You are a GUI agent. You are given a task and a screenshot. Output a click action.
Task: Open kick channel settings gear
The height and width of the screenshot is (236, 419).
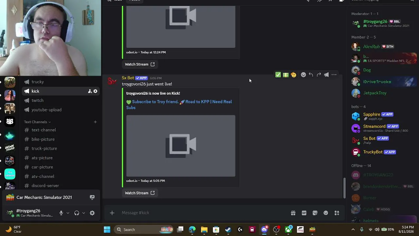(95, 91)
